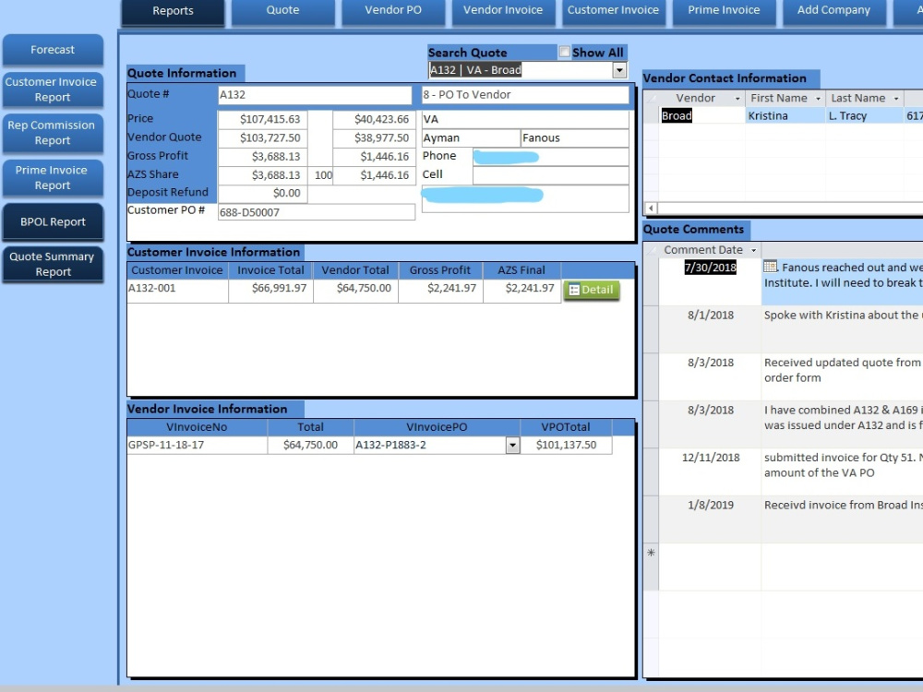Run the Customer Invoice Report
The width and height of the screenshot is (923, 692).
[53, 89]
